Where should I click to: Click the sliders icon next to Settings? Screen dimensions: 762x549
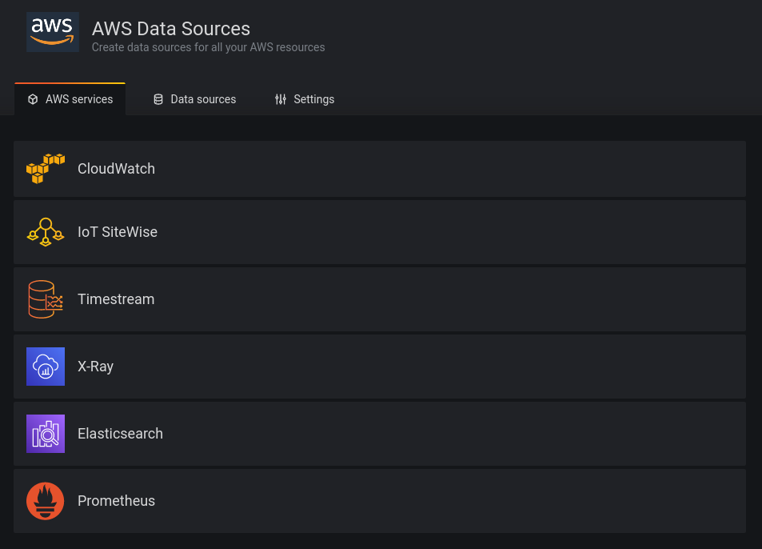click(x=280, y=99)
